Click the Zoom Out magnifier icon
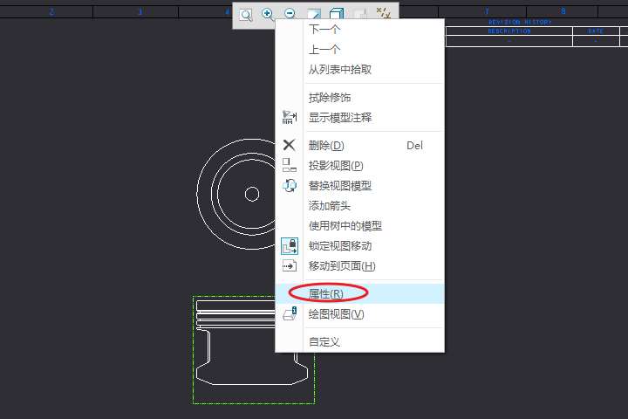Screen dimensions: 628x419 coord(290,15)
